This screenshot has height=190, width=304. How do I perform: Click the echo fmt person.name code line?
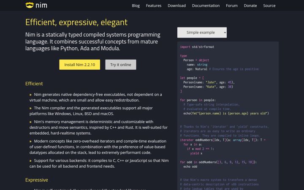point(226,114)
